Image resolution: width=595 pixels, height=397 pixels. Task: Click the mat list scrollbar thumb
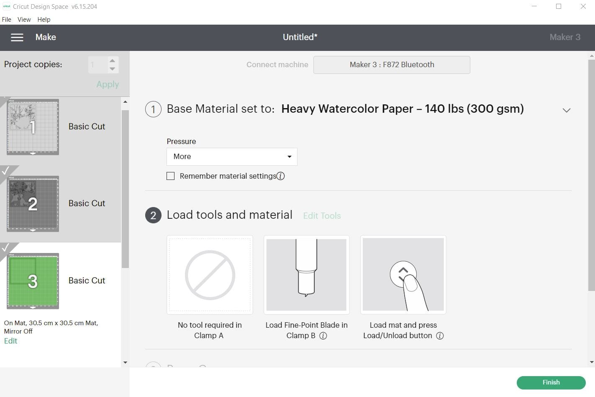(x=125, y=189)
